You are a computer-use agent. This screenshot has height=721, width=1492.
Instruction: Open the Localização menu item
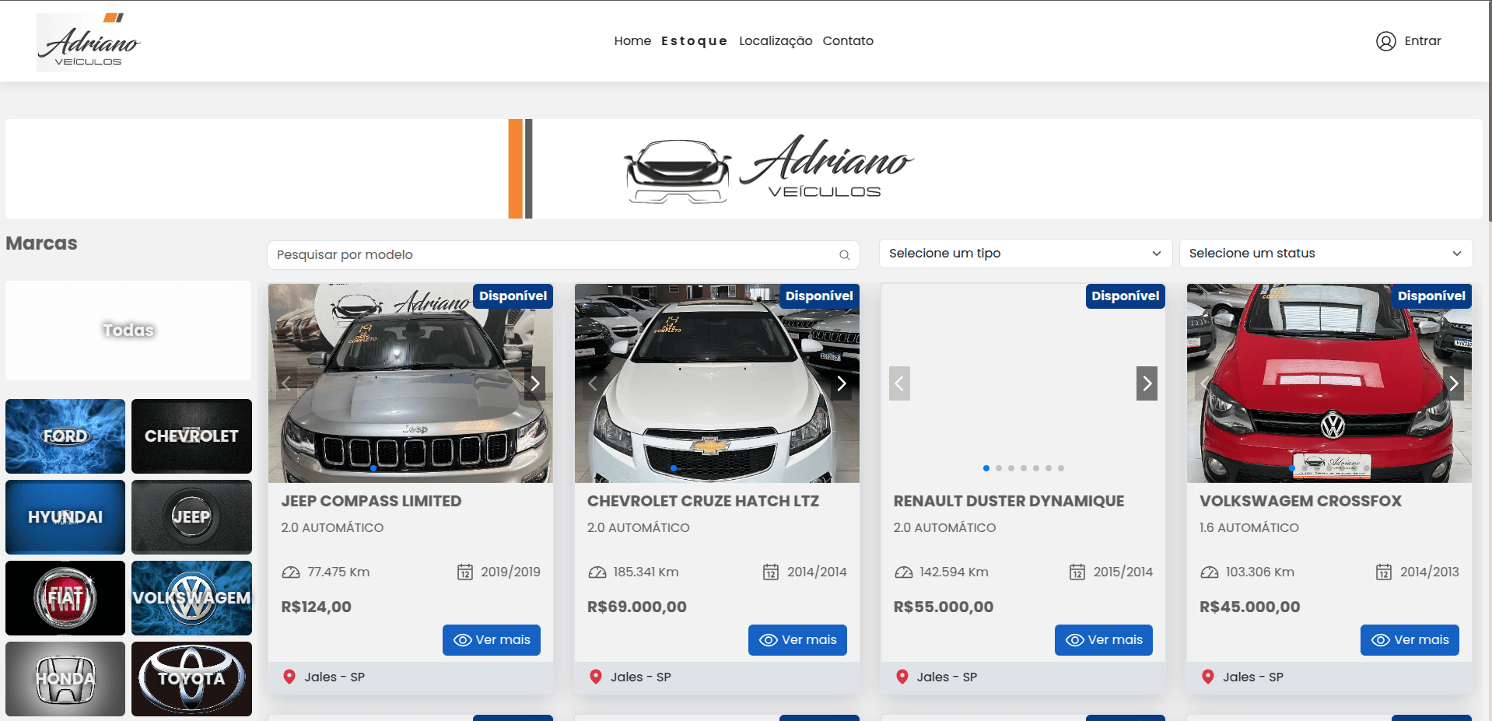pyautogui.click(x=776, y=41)
